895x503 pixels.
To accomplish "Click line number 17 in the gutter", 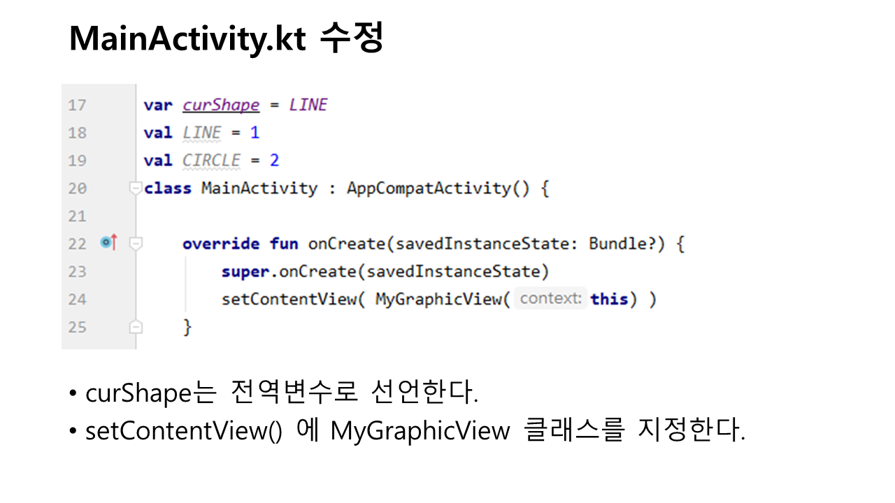I will pos(78,105).
